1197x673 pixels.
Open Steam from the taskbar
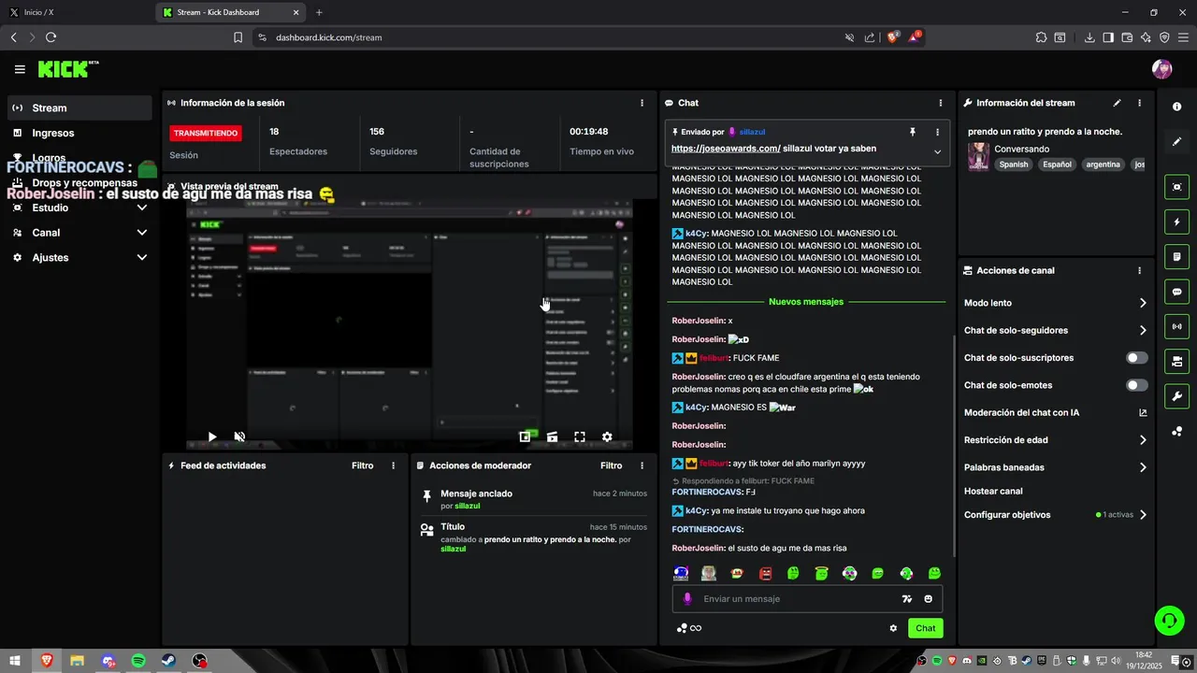168,661
